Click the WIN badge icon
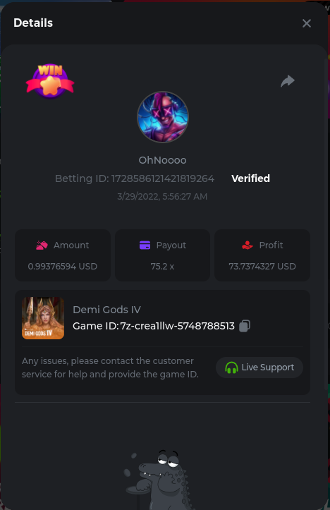330x510 pixels. 50,81
